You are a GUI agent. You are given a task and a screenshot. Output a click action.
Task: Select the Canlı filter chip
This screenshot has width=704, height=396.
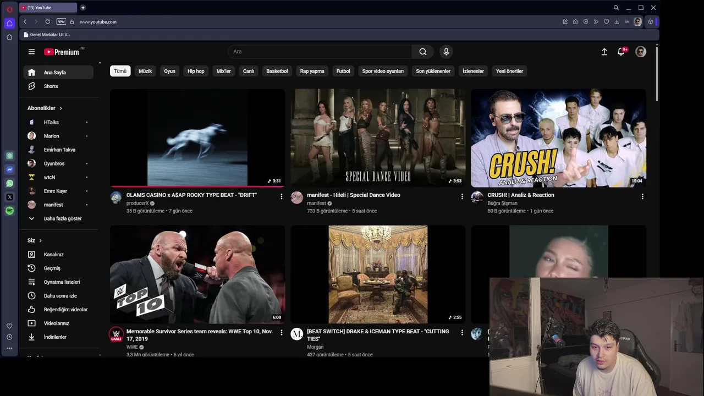249,71
